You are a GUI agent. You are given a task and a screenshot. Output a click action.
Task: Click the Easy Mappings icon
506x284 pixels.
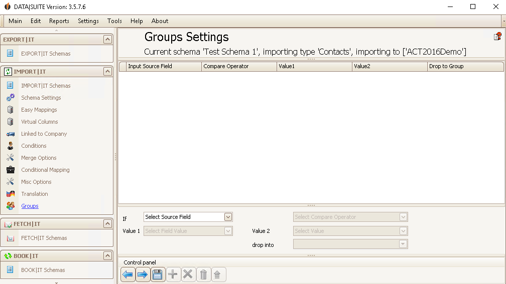11,110
